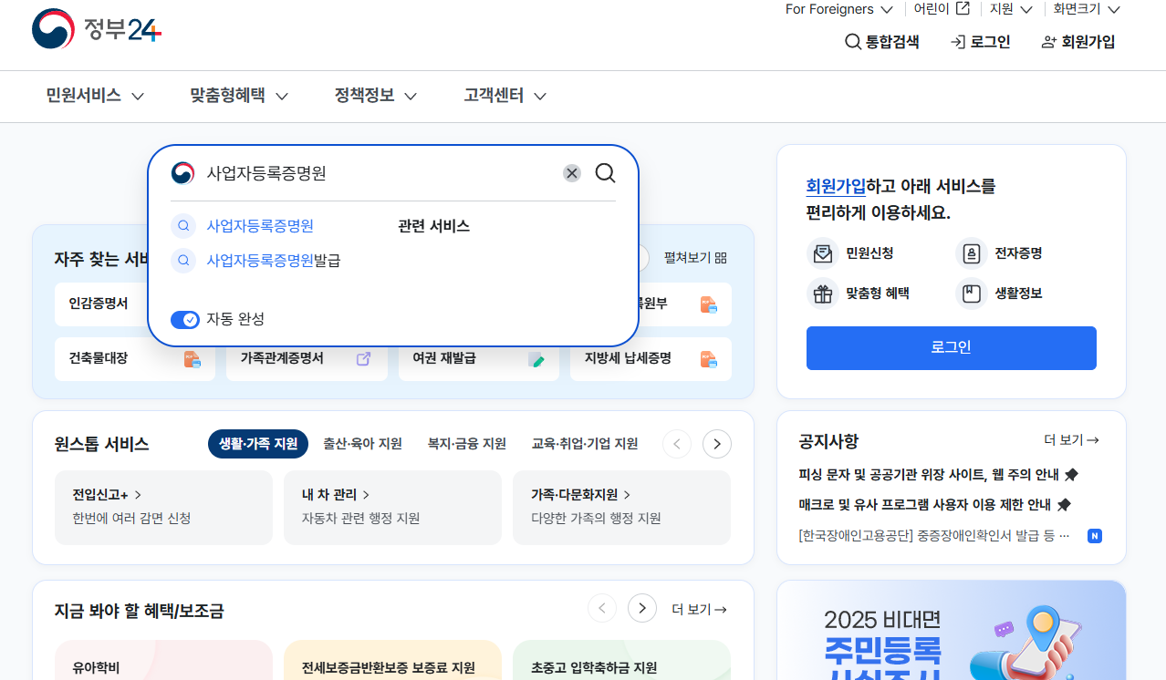This screenshot has height=680, width=1166.
Task: Click the blue 로그인 button
Action: (x=952, y=348)
